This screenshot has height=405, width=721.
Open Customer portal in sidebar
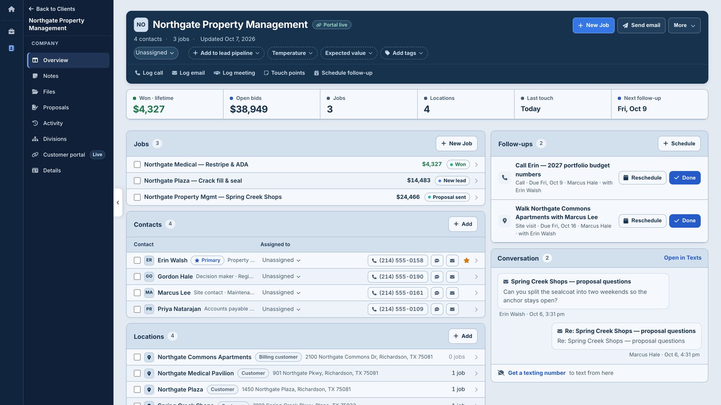click(x=68, y=155)
